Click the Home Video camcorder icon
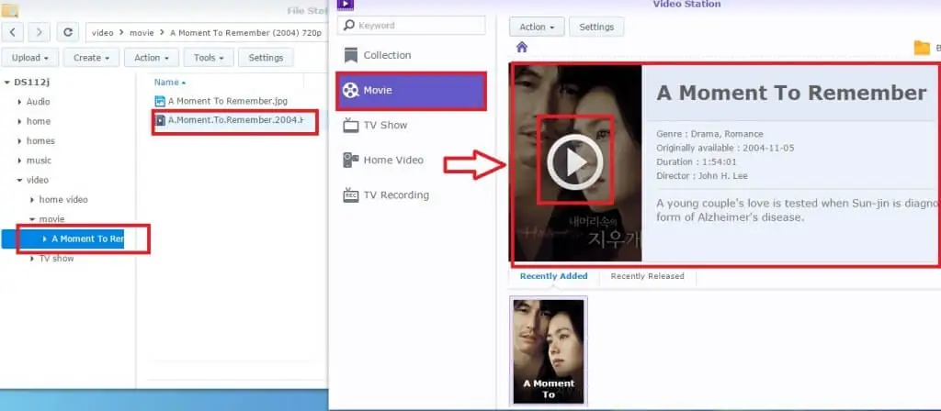 [350, 160]
